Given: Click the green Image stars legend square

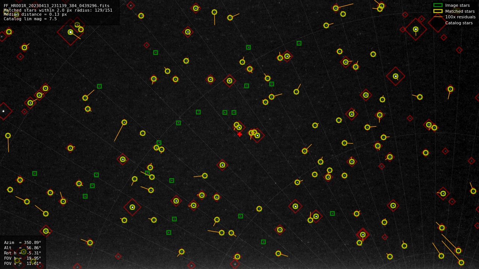Looking at the screenshot, I should 438,5.
